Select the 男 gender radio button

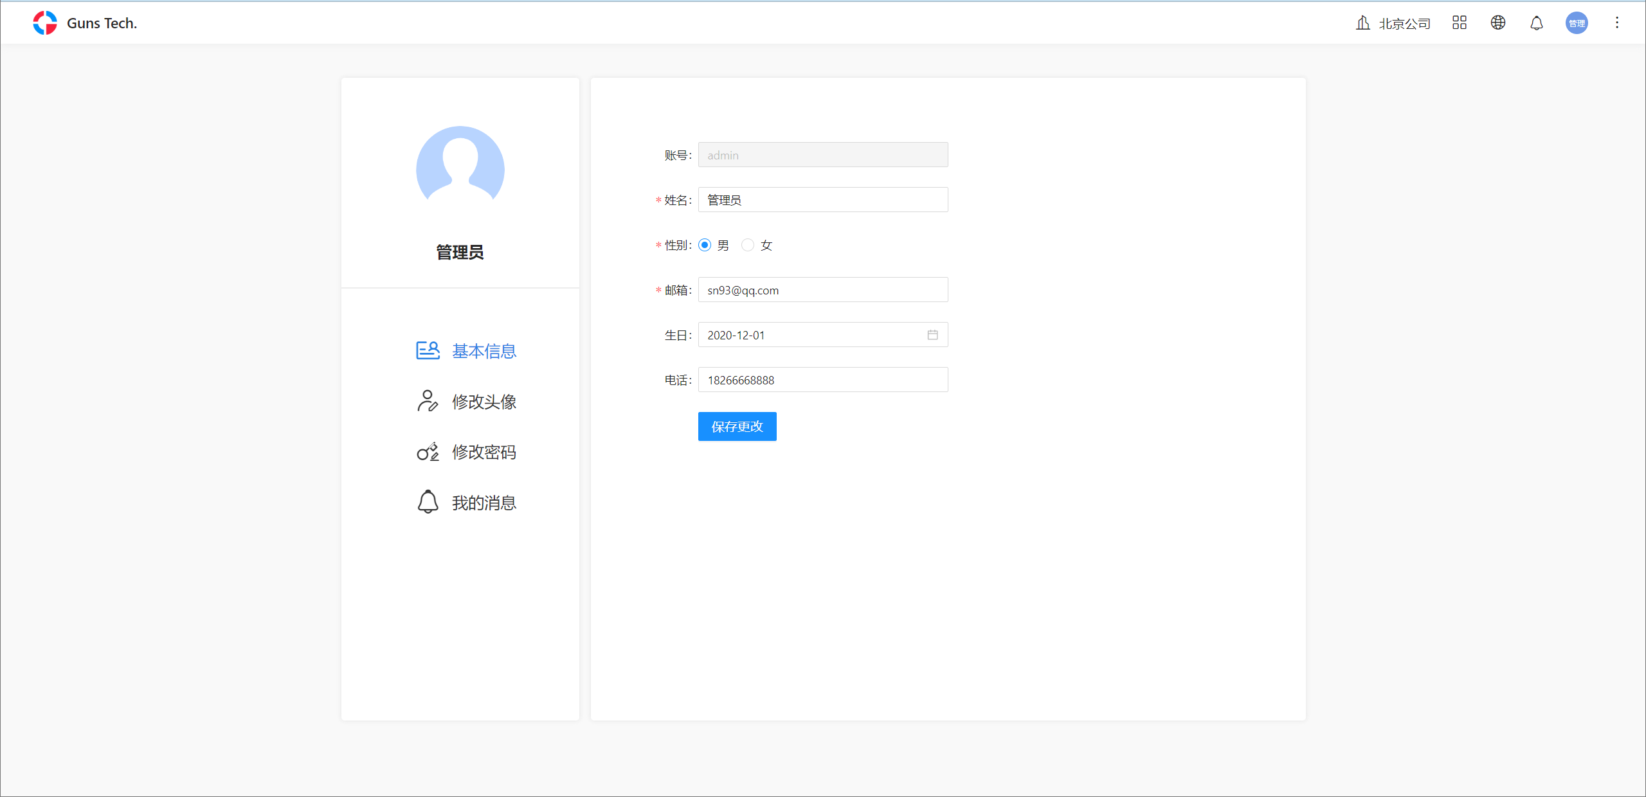coord(705,245)
